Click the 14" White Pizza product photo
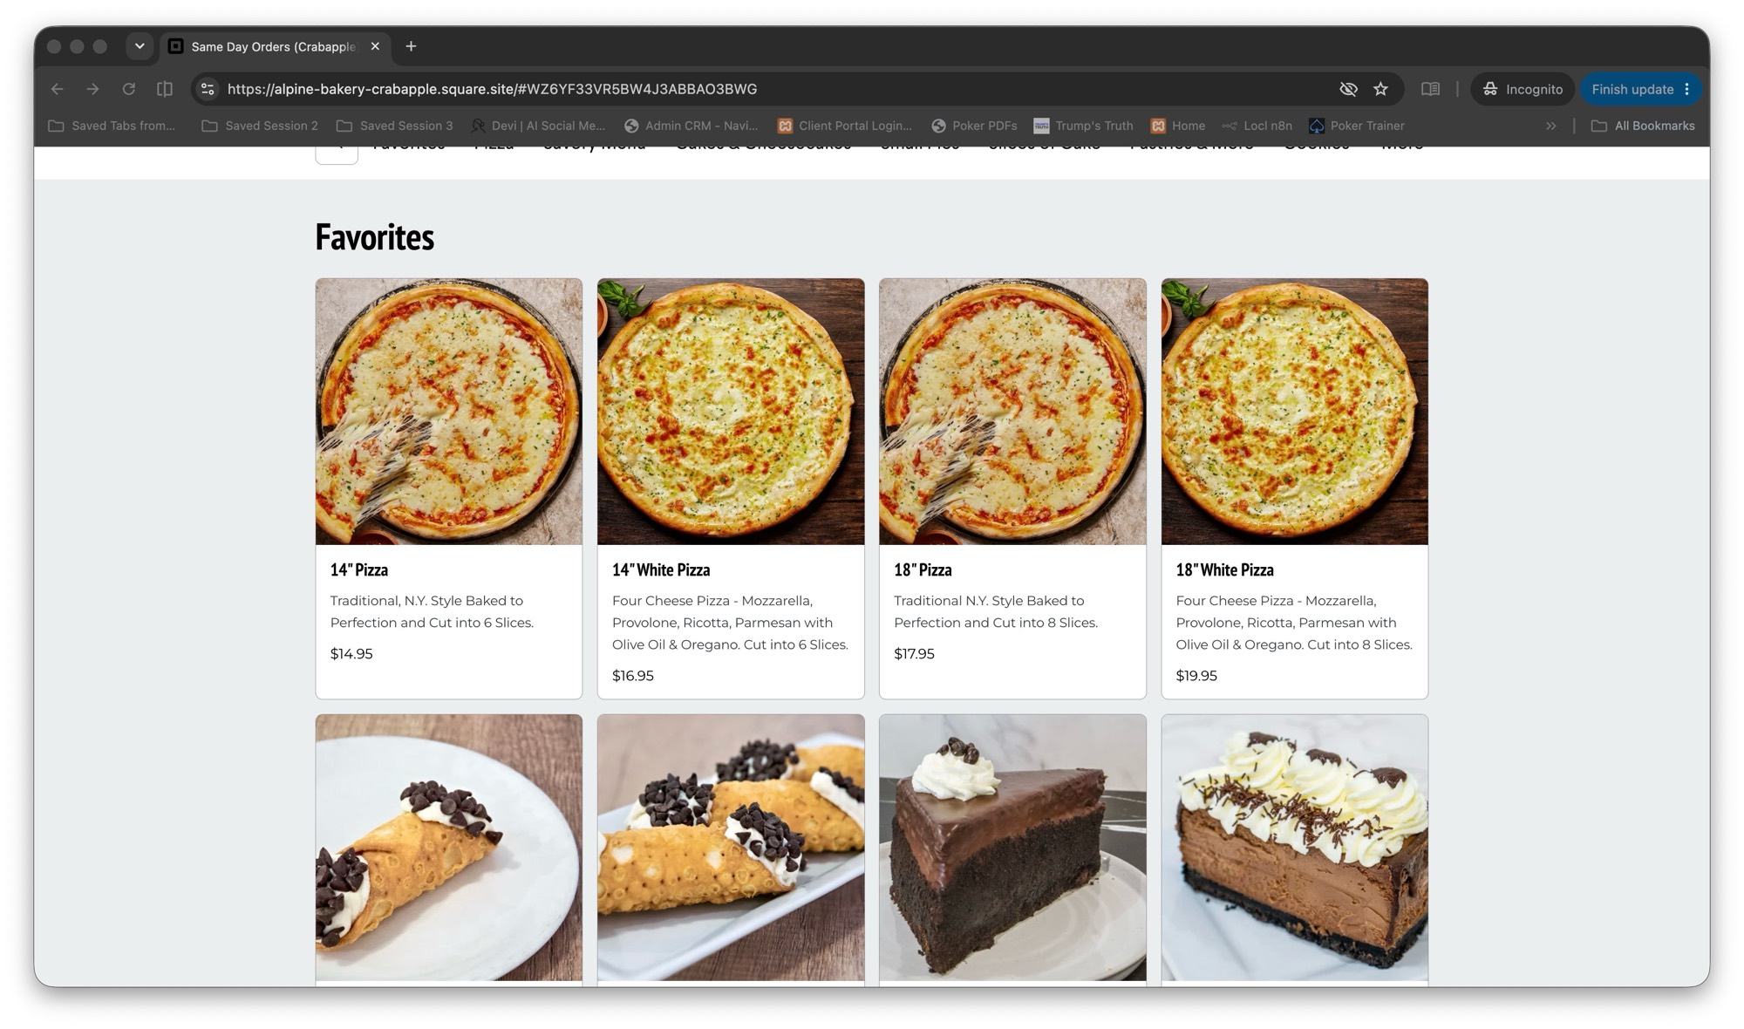The height and width of the screenshot is (1029, 1744). pyautogui.click(x=731, y=412)
